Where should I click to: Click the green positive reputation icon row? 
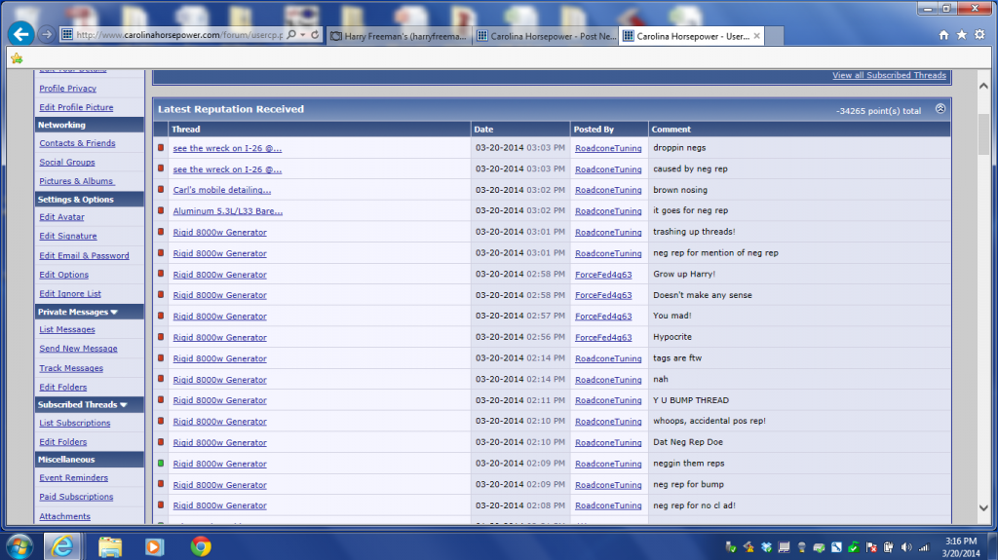point(161,464)
